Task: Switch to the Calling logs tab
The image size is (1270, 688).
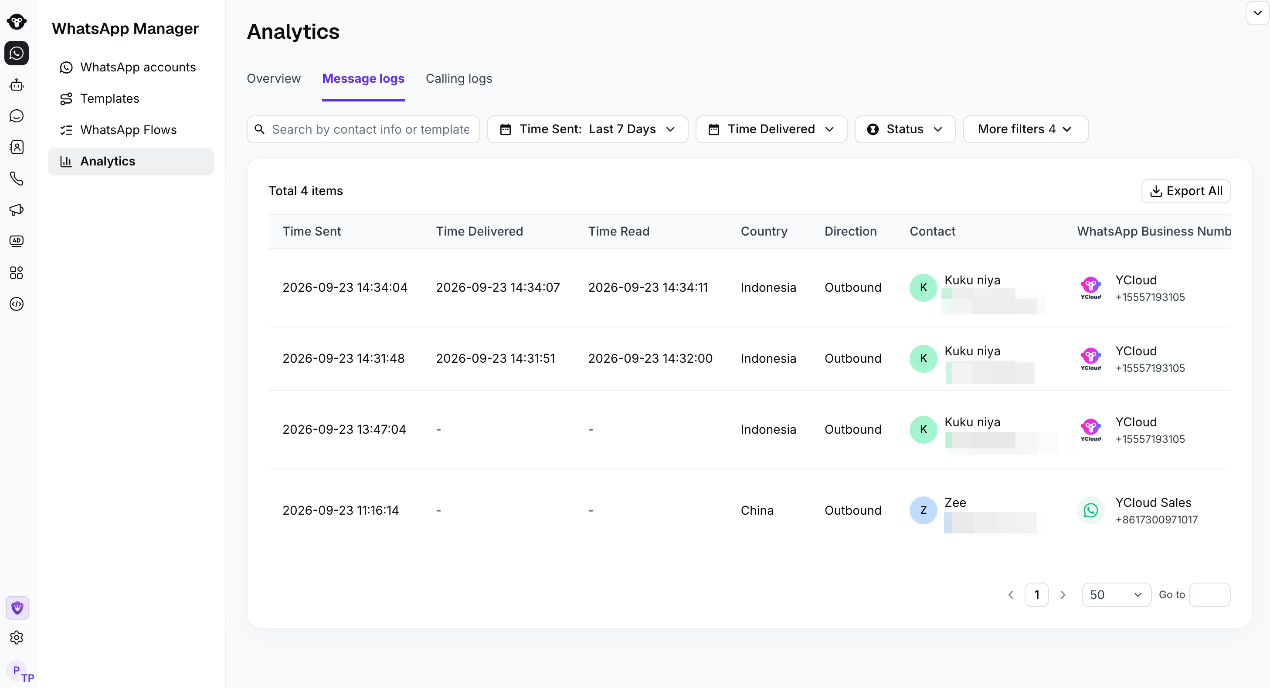Action: pos(459,79)
